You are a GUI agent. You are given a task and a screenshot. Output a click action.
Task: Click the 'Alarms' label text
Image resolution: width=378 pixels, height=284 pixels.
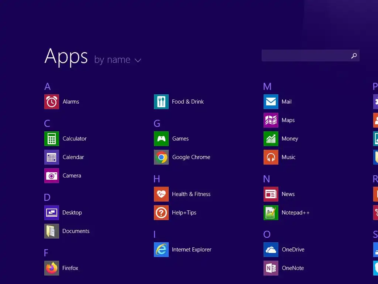click(x=71, y=102)
